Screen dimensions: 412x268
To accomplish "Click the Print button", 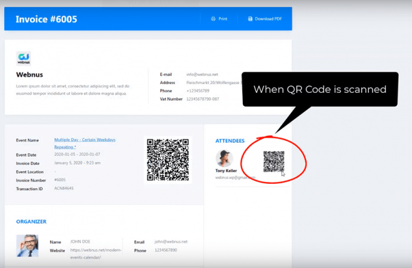I will click(219, 19).
